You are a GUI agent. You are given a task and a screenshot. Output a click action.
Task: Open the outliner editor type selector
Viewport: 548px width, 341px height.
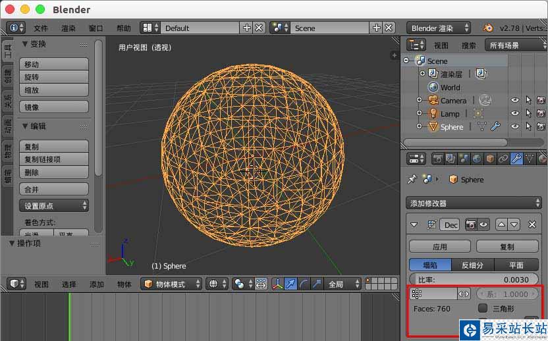pos(416,45)
